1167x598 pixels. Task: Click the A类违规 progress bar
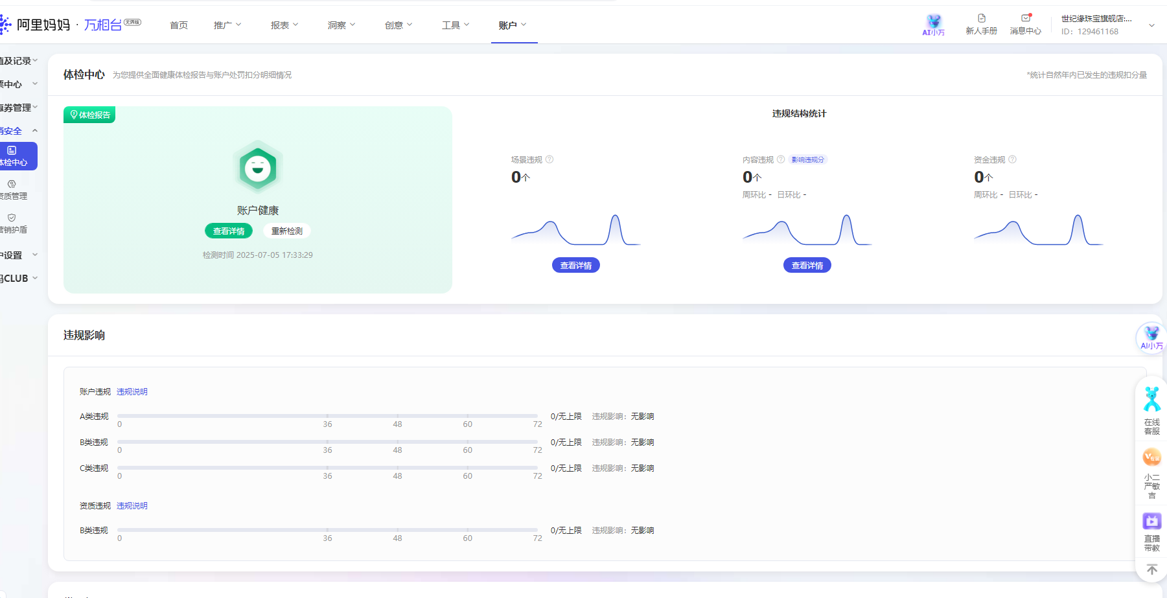(327, 416)
